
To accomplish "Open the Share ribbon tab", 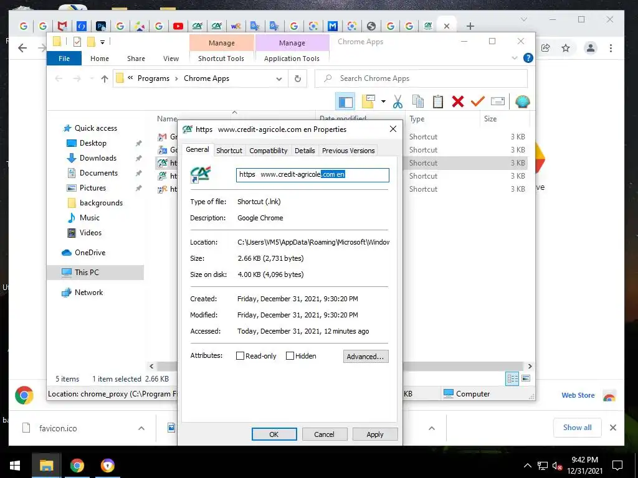I will click(x=136, y=59).
